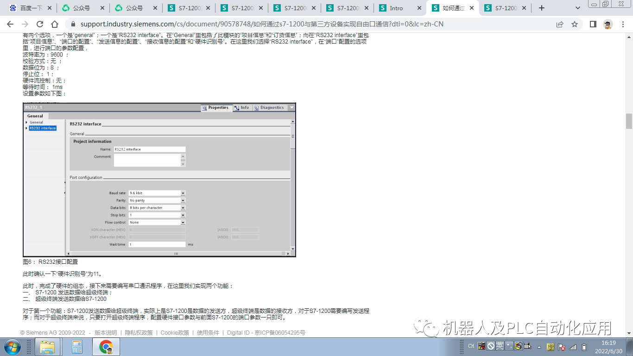Open the Chrome three-dot menu
This screenshot has height=356, width=633.
pos(623,24)
